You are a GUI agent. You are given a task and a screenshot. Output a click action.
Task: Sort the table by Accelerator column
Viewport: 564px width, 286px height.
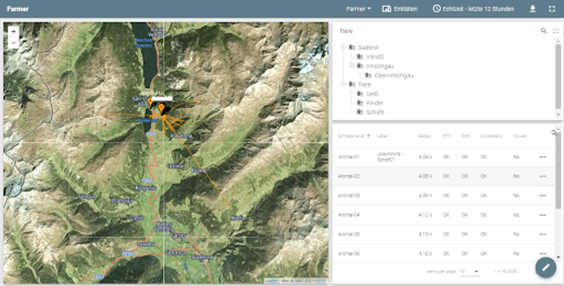click(491, 136)
